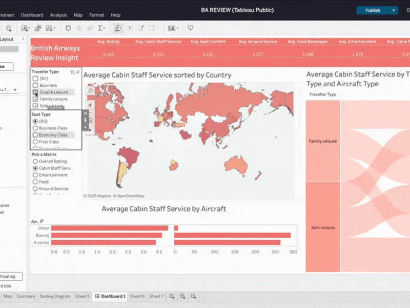Click the Traveller Type filter search icon
This screenshot has height=308, width=410.
pyautogui.click(x=77, y=72)
